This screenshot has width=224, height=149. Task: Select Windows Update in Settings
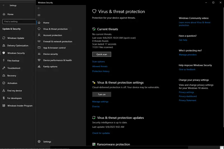(x=18, y=38)
